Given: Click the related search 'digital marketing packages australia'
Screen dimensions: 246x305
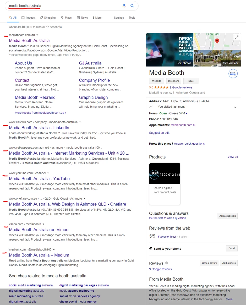Looking at the screenshot, I should pyautogui.click(x=84, y=285).
